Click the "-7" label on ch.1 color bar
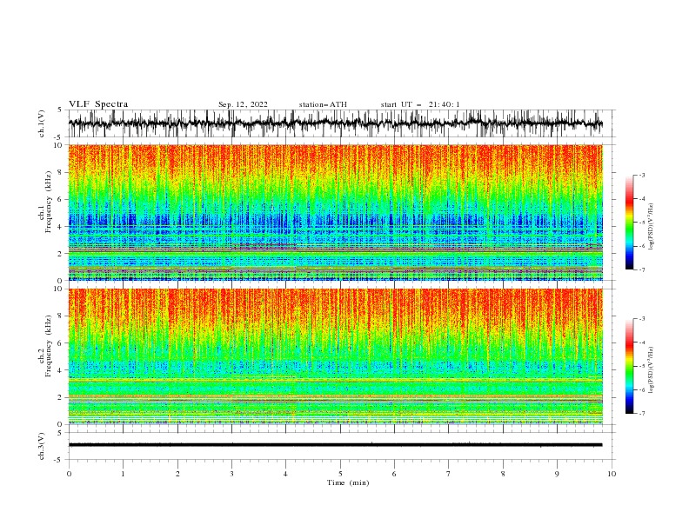 [x=642, y=269]
